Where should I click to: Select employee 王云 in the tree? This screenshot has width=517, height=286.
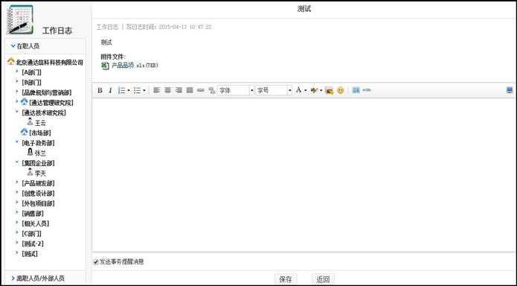point(40,123)
